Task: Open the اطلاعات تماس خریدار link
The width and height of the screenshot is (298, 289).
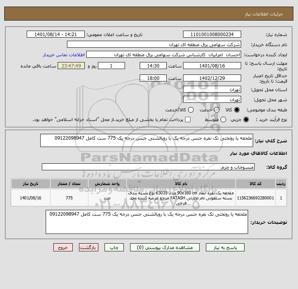Action: [x=64, y=55]
